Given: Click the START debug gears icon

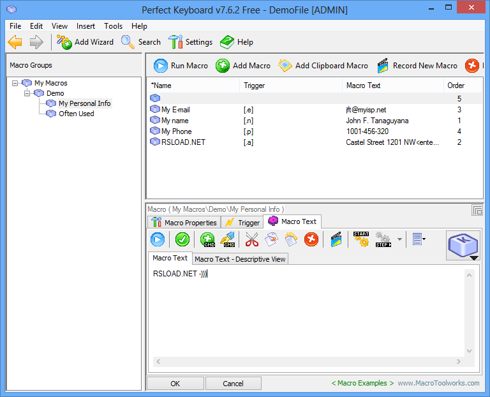Looking at the screenshot, I should coord(361,239).
